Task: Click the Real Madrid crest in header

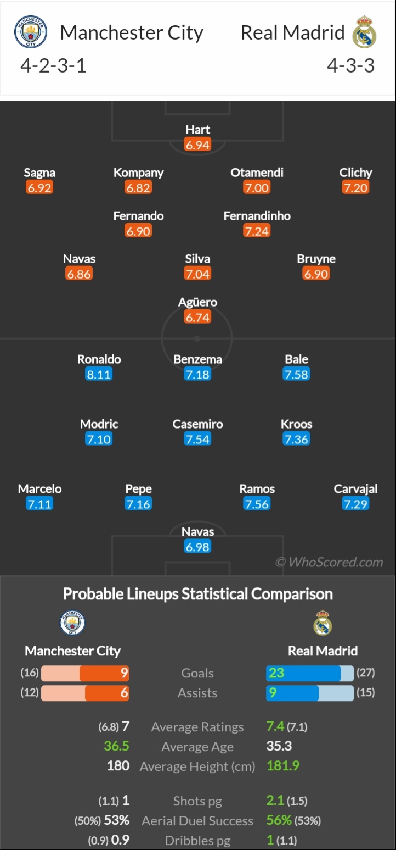Action: tap(364, 32)
